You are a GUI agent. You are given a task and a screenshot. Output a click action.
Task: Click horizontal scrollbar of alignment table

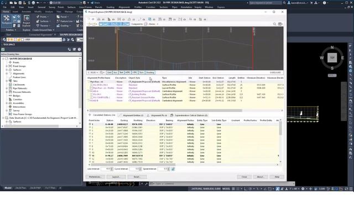point(166,111)
